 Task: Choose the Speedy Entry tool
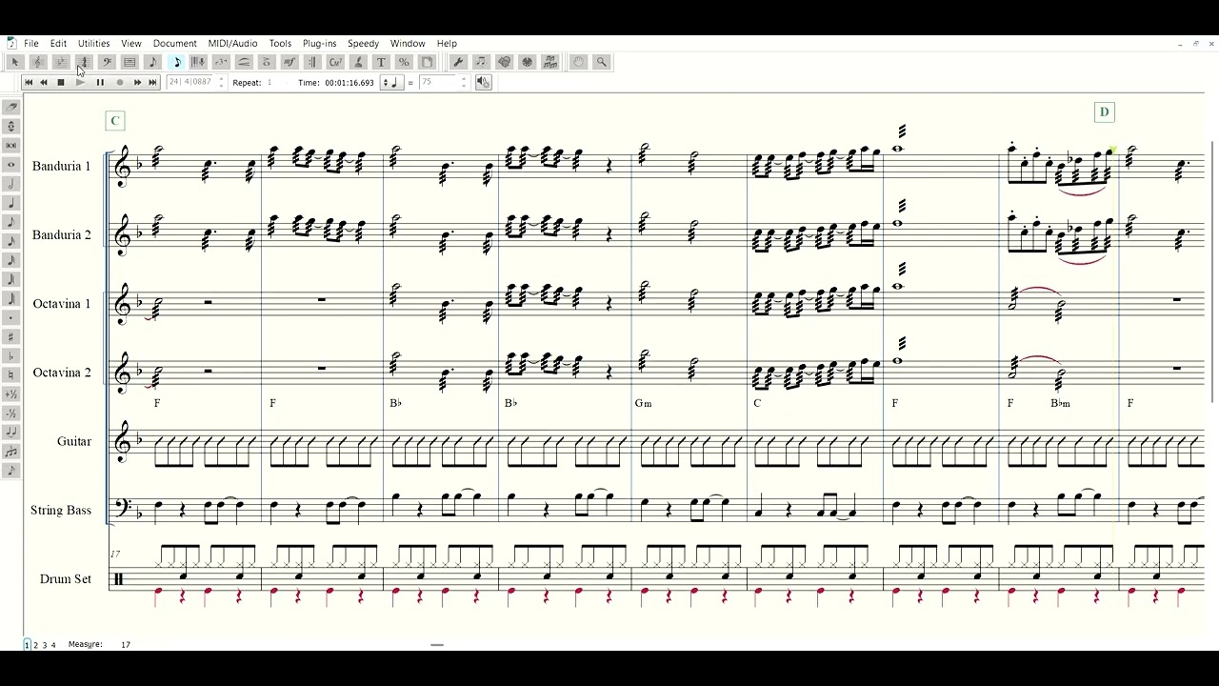click(x=176, y=62)
